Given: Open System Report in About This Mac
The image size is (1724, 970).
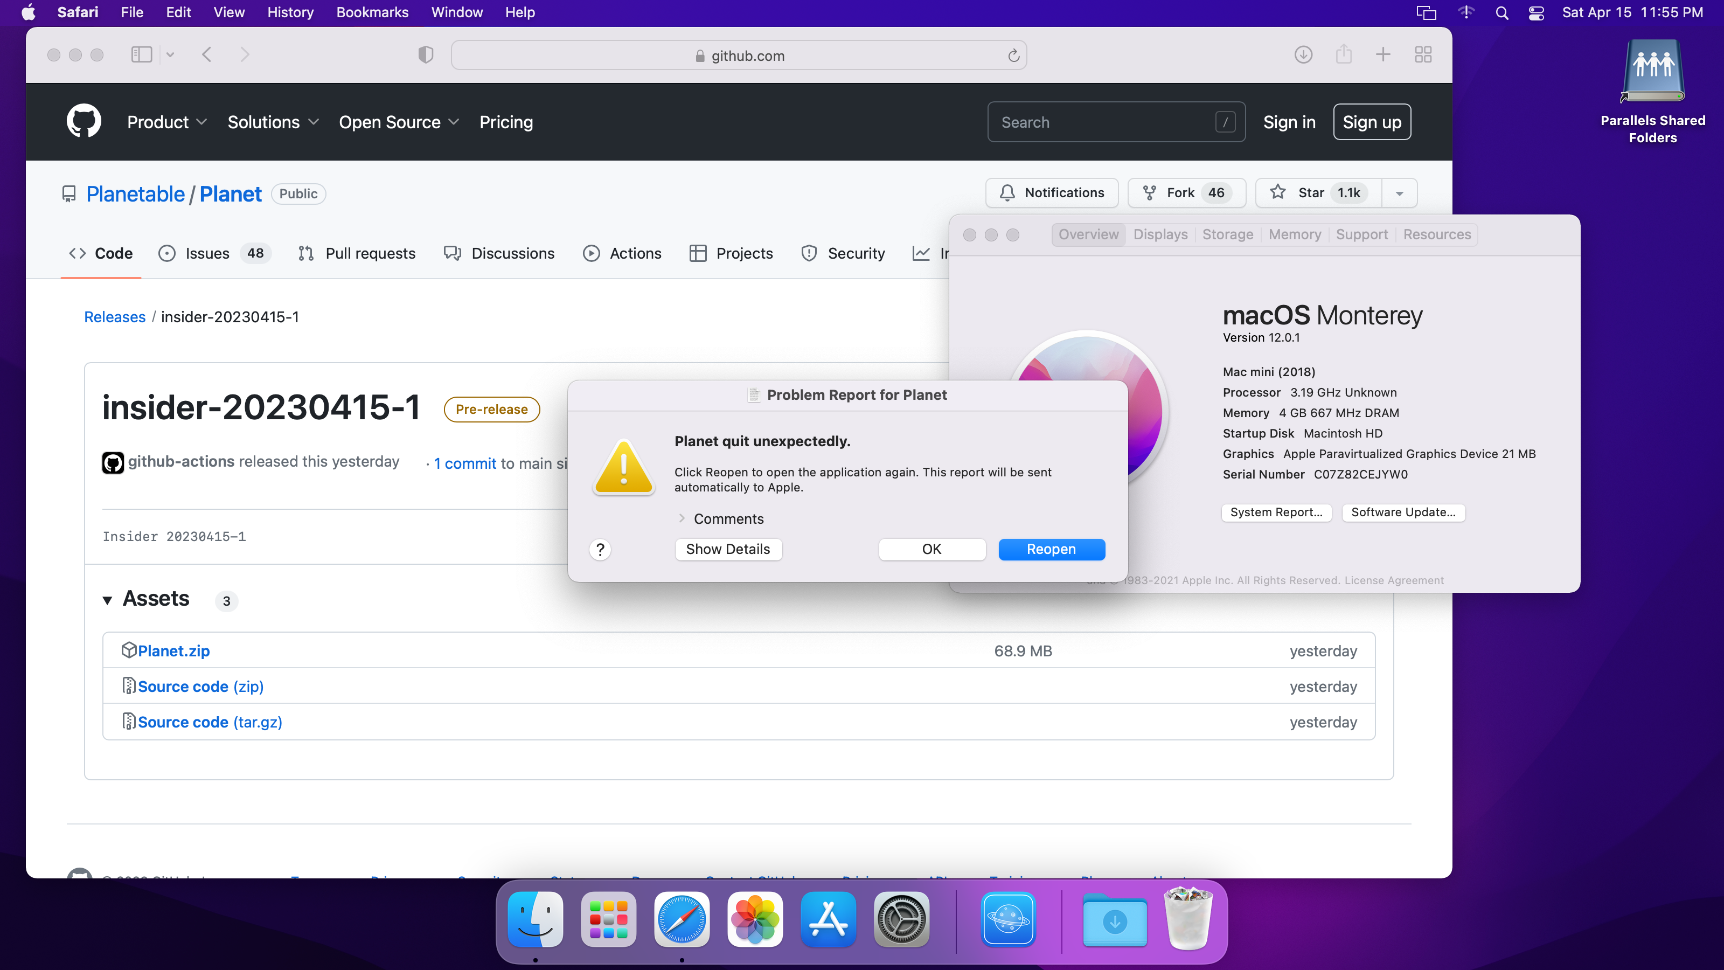Looking at the screenshot, I should click(1276, 512).
